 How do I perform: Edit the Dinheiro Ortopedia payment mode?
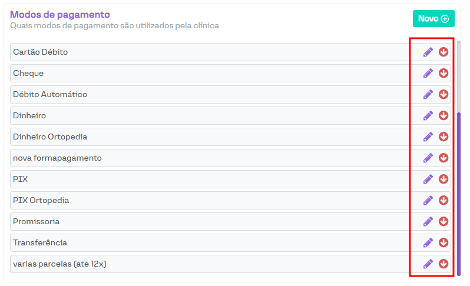[x=428, y=137]
